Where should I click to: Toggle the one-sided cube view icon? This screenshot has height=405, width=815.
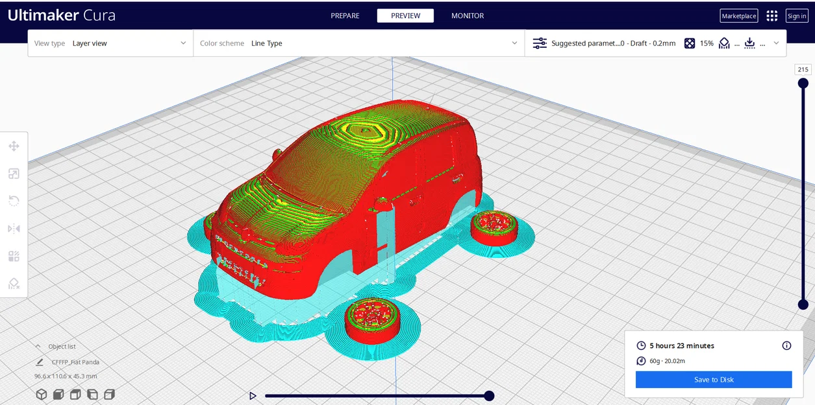point(75,394)
